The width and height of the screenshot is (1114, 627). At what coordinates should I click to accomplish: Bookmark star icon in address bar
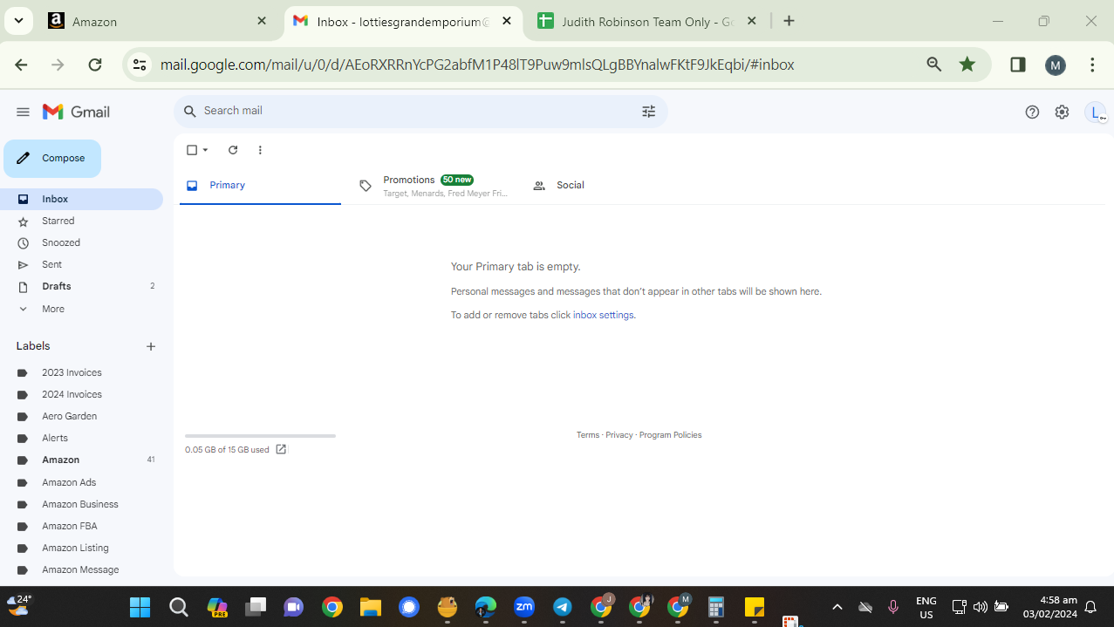(x=967, y=65)
